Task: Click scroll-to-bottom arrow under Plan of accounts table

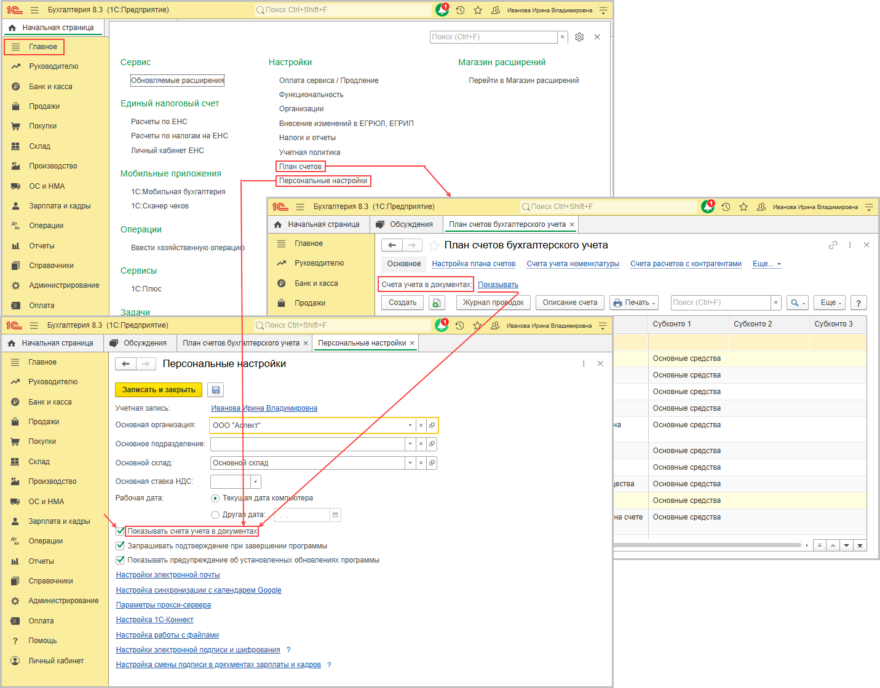Action: (860, 545)
